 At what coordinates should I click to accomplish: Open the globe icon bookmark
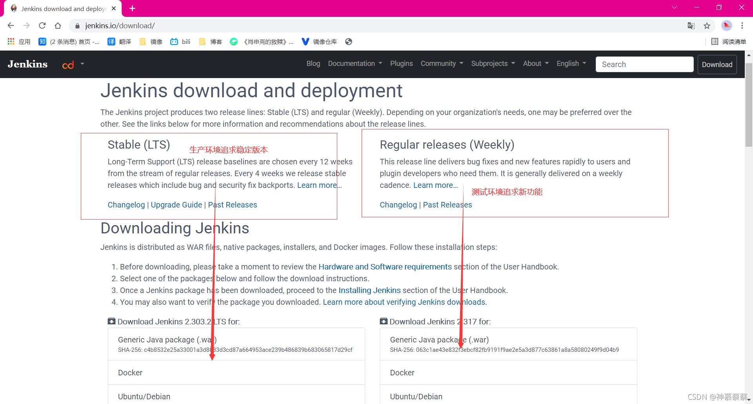pyautogui.click(x=349, y=42)
